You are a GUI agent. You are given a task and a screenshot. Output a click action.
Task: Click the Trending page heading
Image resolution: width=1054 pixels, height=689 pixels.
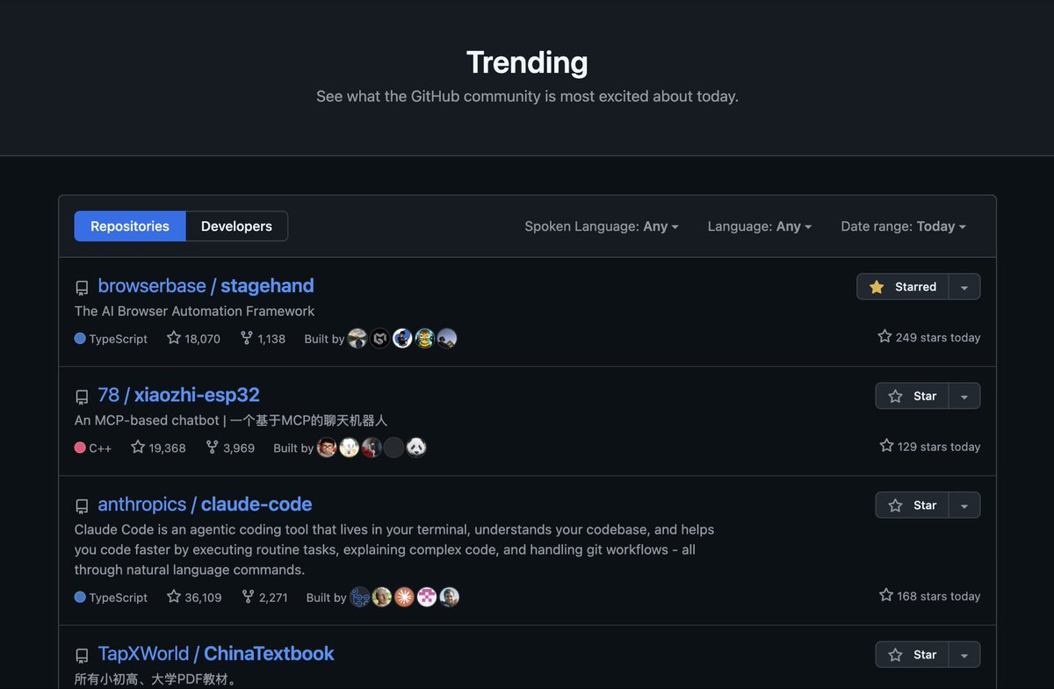pos(527,62)
